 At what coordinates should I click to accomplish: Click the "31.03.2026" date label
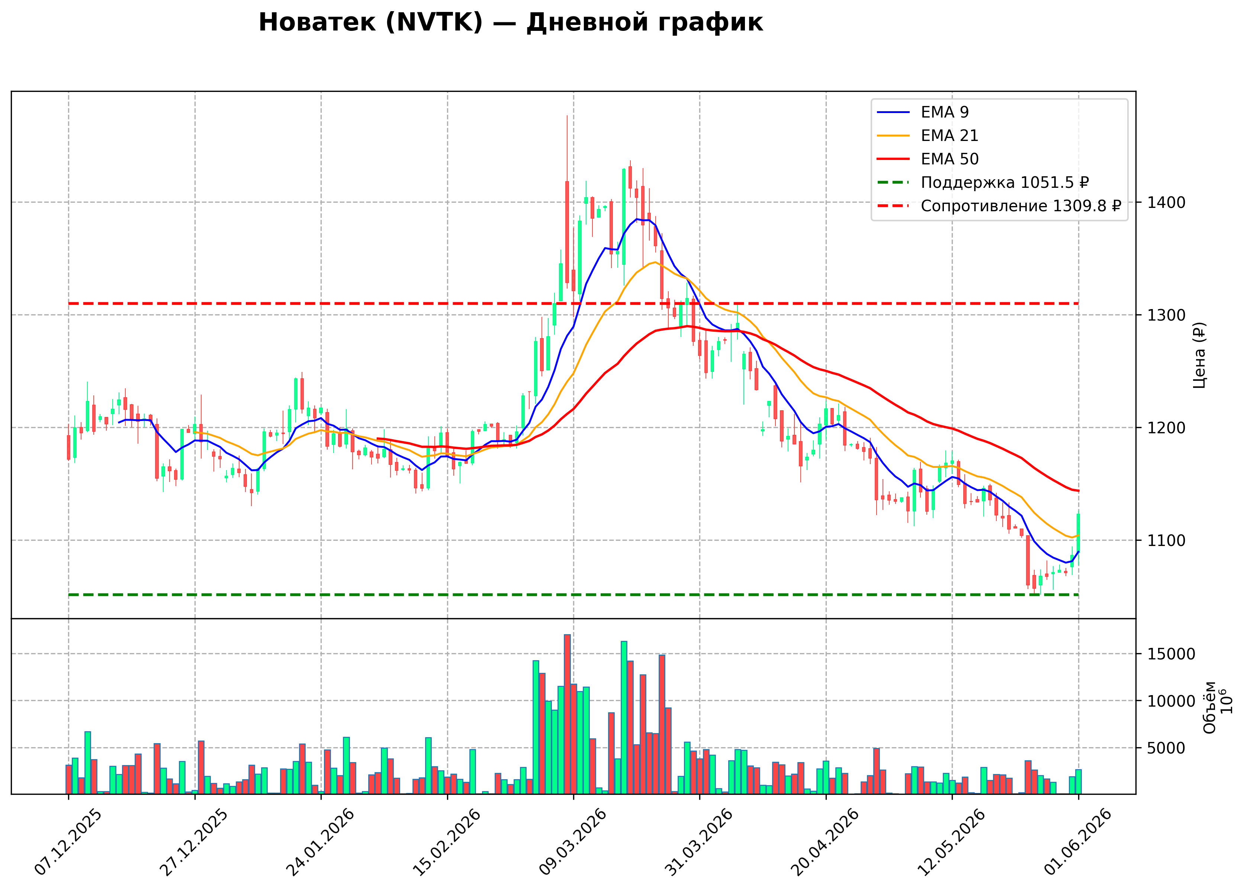(698, 842)
